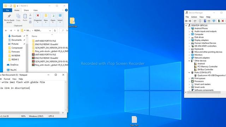This screenshot has height=127, width=226.
Task: Click Show/Hide Console Tree icon in Device Manager
Action: tap(195, 21)
